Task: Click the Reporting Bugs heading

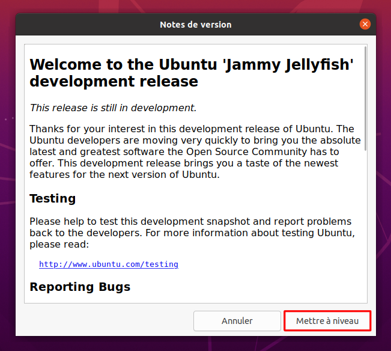Action: pyautogui.click(x=80, y=287)
